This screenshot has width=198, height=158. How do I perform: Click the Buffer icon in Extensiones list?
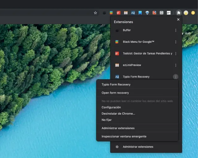click(117, 30)
